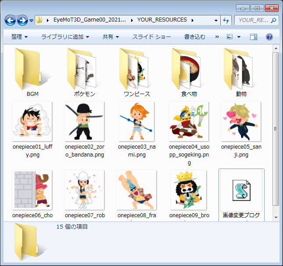Select the onepiece08_fra thumbnail

click(136, 190)
